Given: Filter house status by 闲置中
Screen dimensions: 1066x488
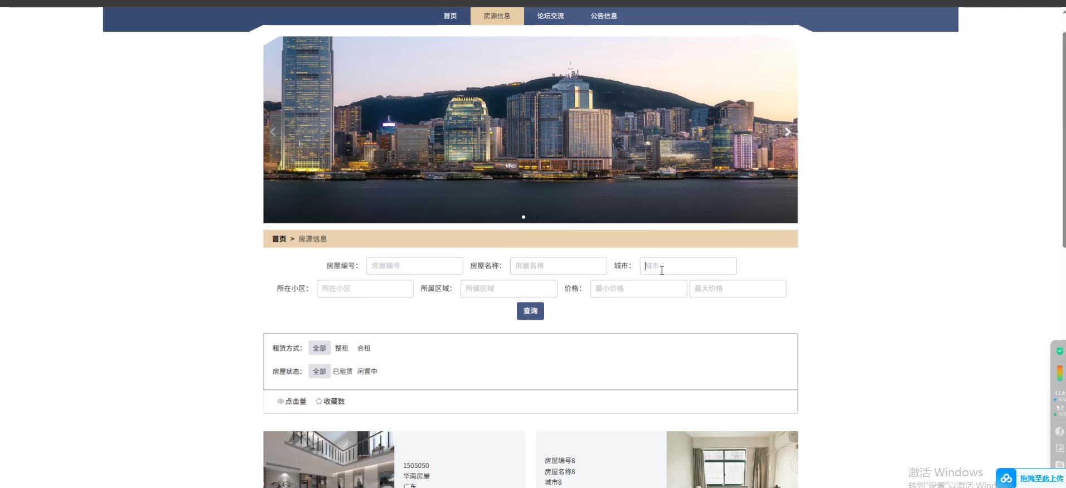Looking at the screenshot, I should click(367, 372).
